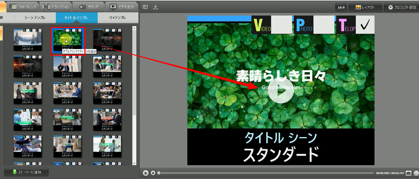
Task: Click the Play button in the playback bar
Action: 146,173
